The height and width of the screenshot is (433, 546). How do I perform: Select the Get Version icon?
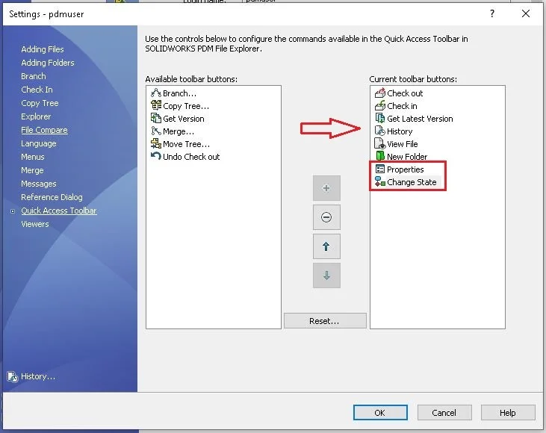point(156,119)
